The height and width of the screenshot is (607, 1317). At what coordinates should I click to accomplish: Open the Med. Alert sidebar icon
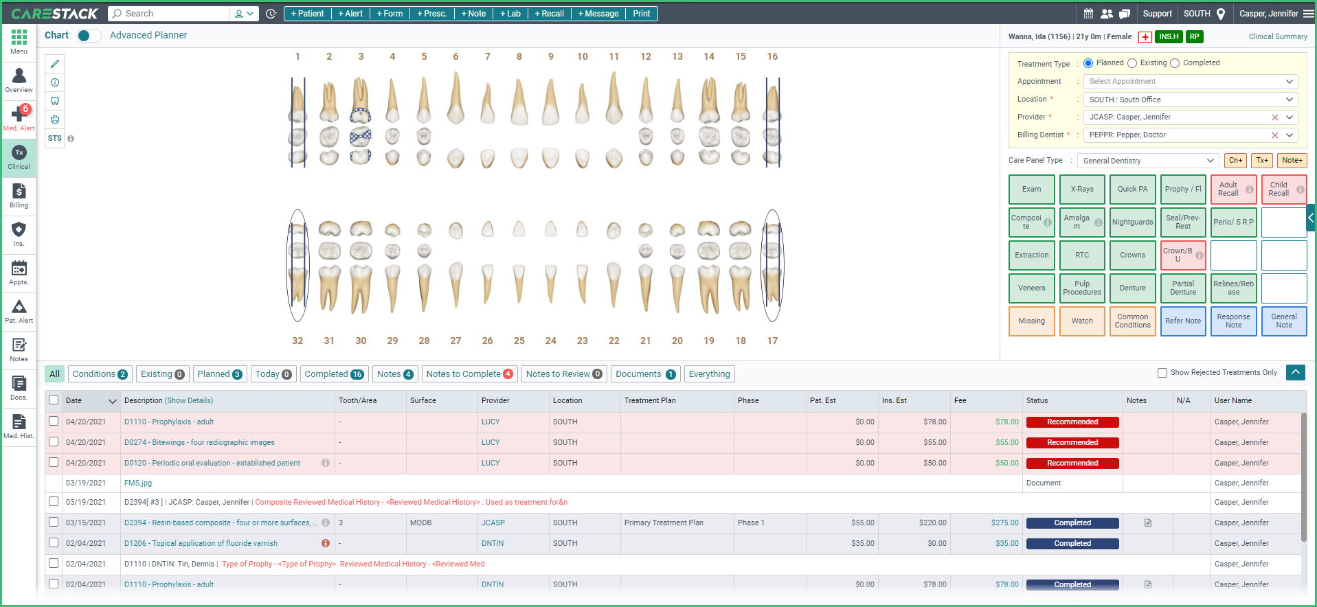coord(19,117)
